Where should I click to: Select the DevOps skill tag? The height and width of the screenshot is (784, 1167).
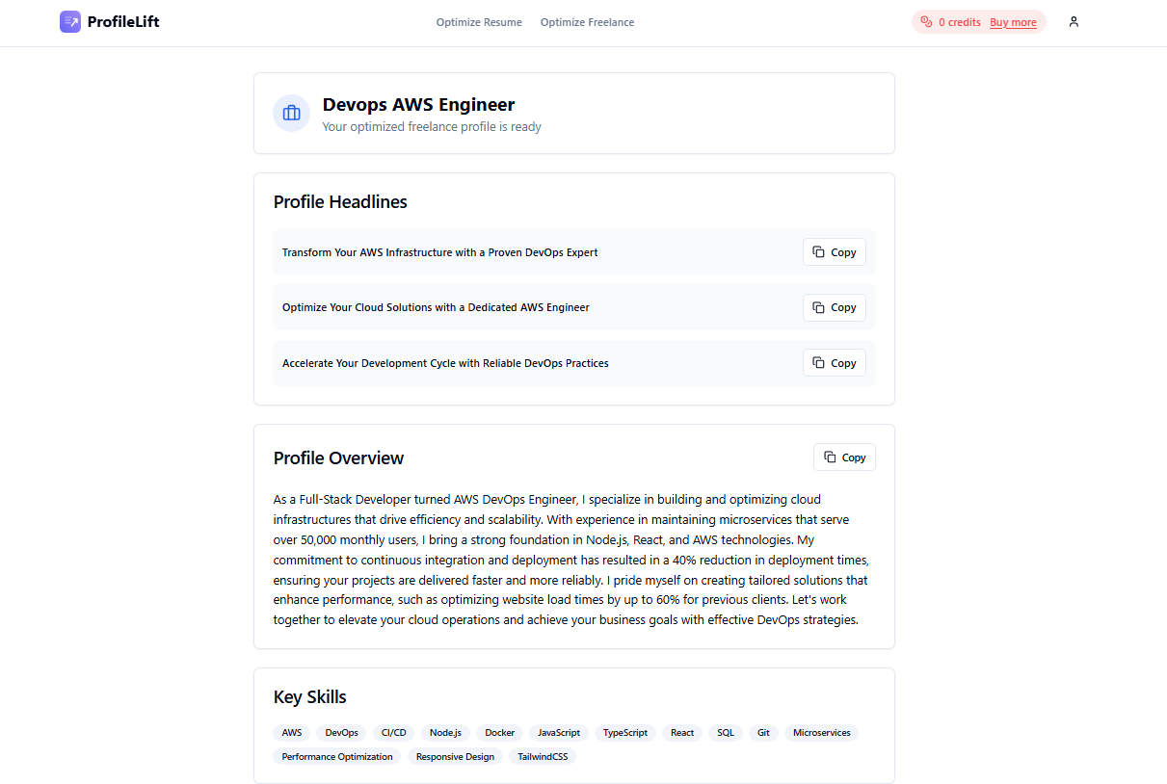point(341,733)
